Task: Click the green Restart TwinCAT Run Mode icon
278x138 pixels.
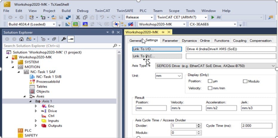Action: (x=75, y=24)
